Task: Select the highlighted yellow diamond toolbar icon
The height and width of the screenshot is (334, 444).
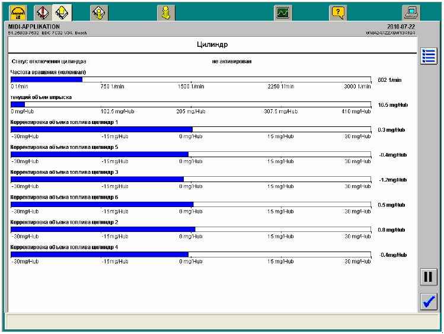Action: 60,12
